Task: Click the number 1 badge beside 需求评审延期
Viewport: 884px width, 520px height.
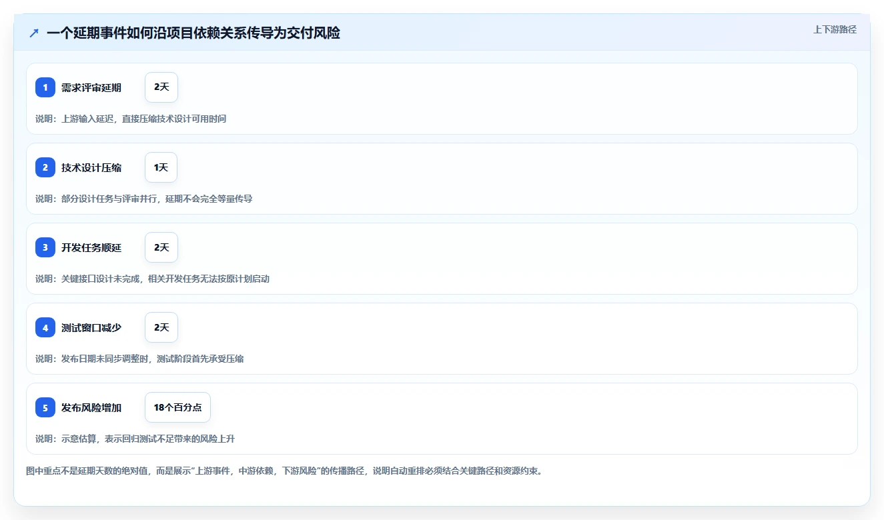Action: (45, 87)
